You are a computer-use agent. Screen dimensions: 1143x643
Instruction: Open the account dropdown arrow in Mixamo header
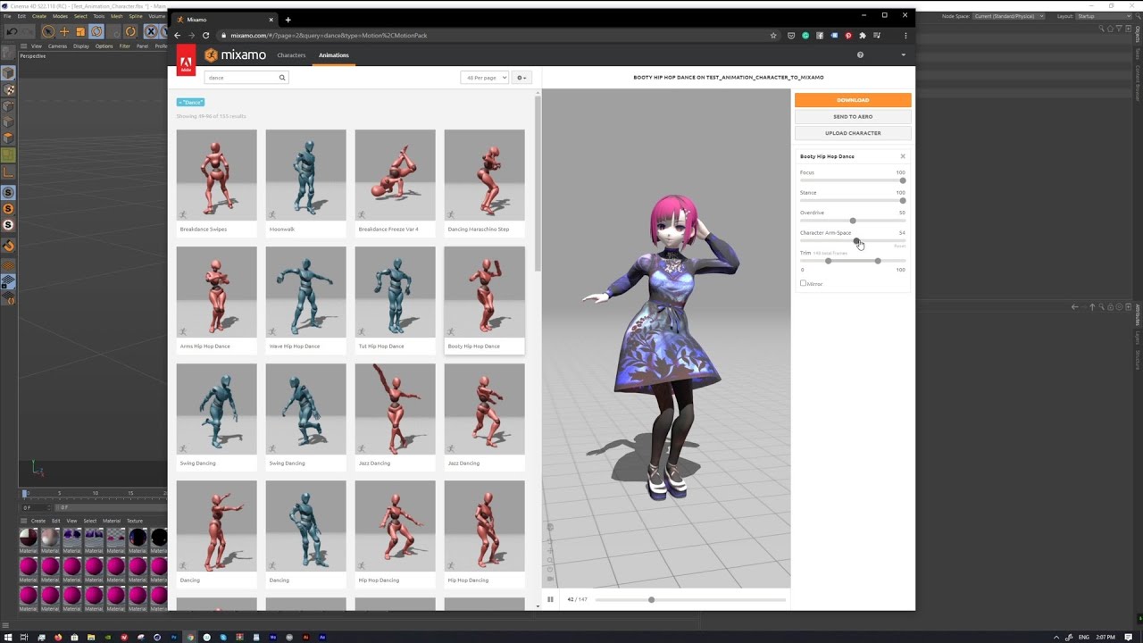click(903, 54)
